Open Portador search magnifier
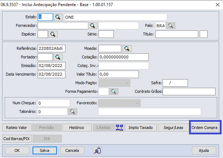 [58, 57]
